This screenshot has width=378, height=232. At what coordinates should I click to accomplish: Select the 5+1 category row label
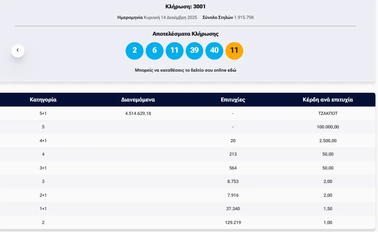pyautogui.click(x=43, y=113)
